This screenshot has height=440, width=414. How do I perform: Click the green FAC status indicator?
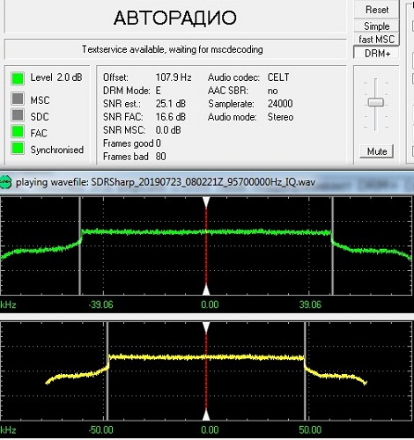click(x=18, y=131)
